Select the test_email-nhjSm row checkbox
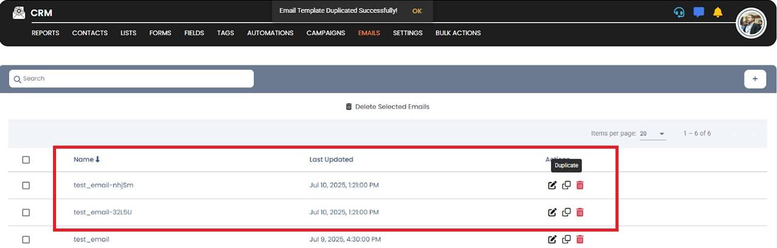The width and height of the screenshot is (777, 248). click(x=26, y=185)
